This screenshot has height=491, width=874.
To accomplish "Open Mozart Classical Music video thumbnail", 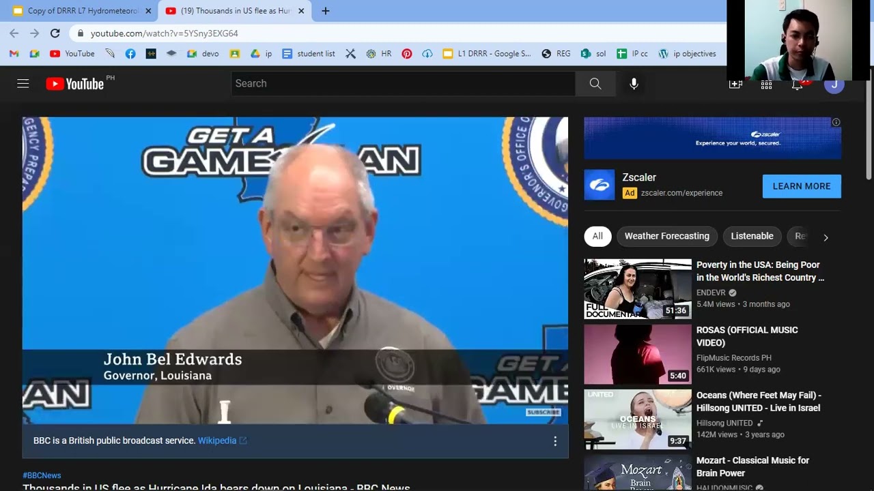I will (638, 473).
